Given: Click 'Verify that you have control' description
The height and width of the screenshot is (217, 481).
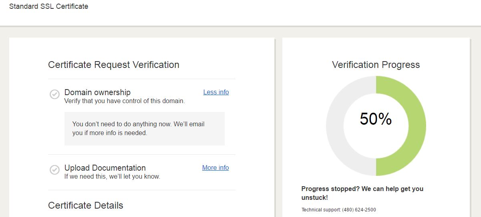Looking at the screenshot, I should (125, 101).
